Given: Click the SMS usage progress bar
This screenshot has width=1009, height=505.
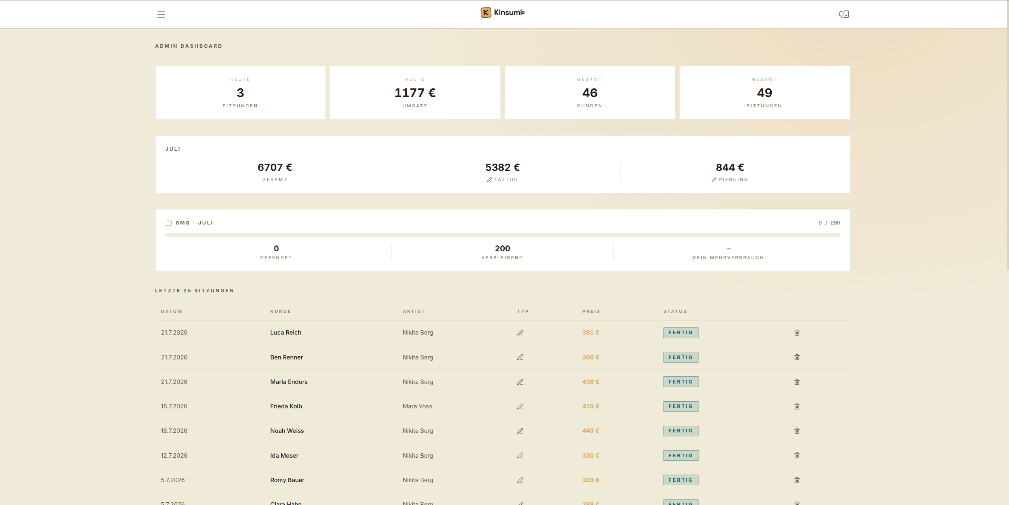Looking at the screenshot, I should tap(502, 235).
